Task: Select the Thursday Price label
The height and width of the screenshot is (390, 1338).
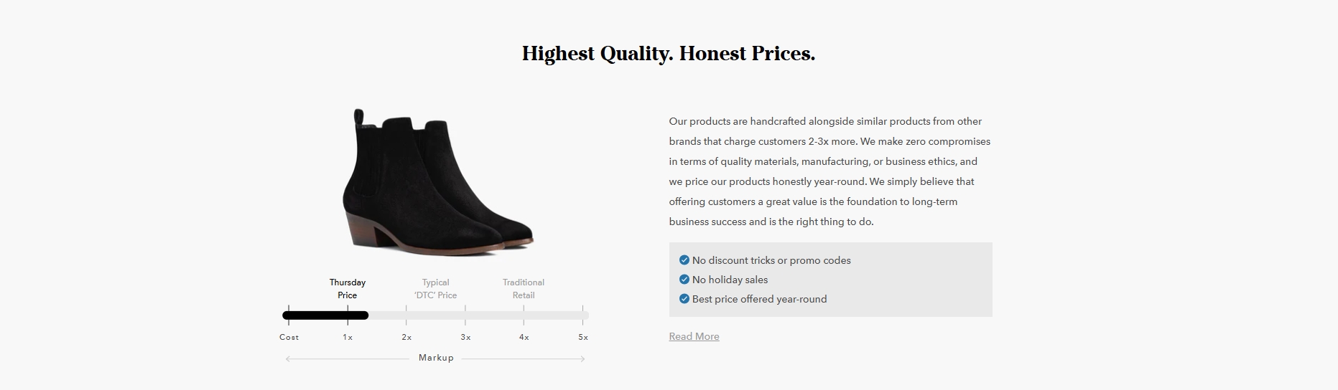Action: [x=348, y=289]
